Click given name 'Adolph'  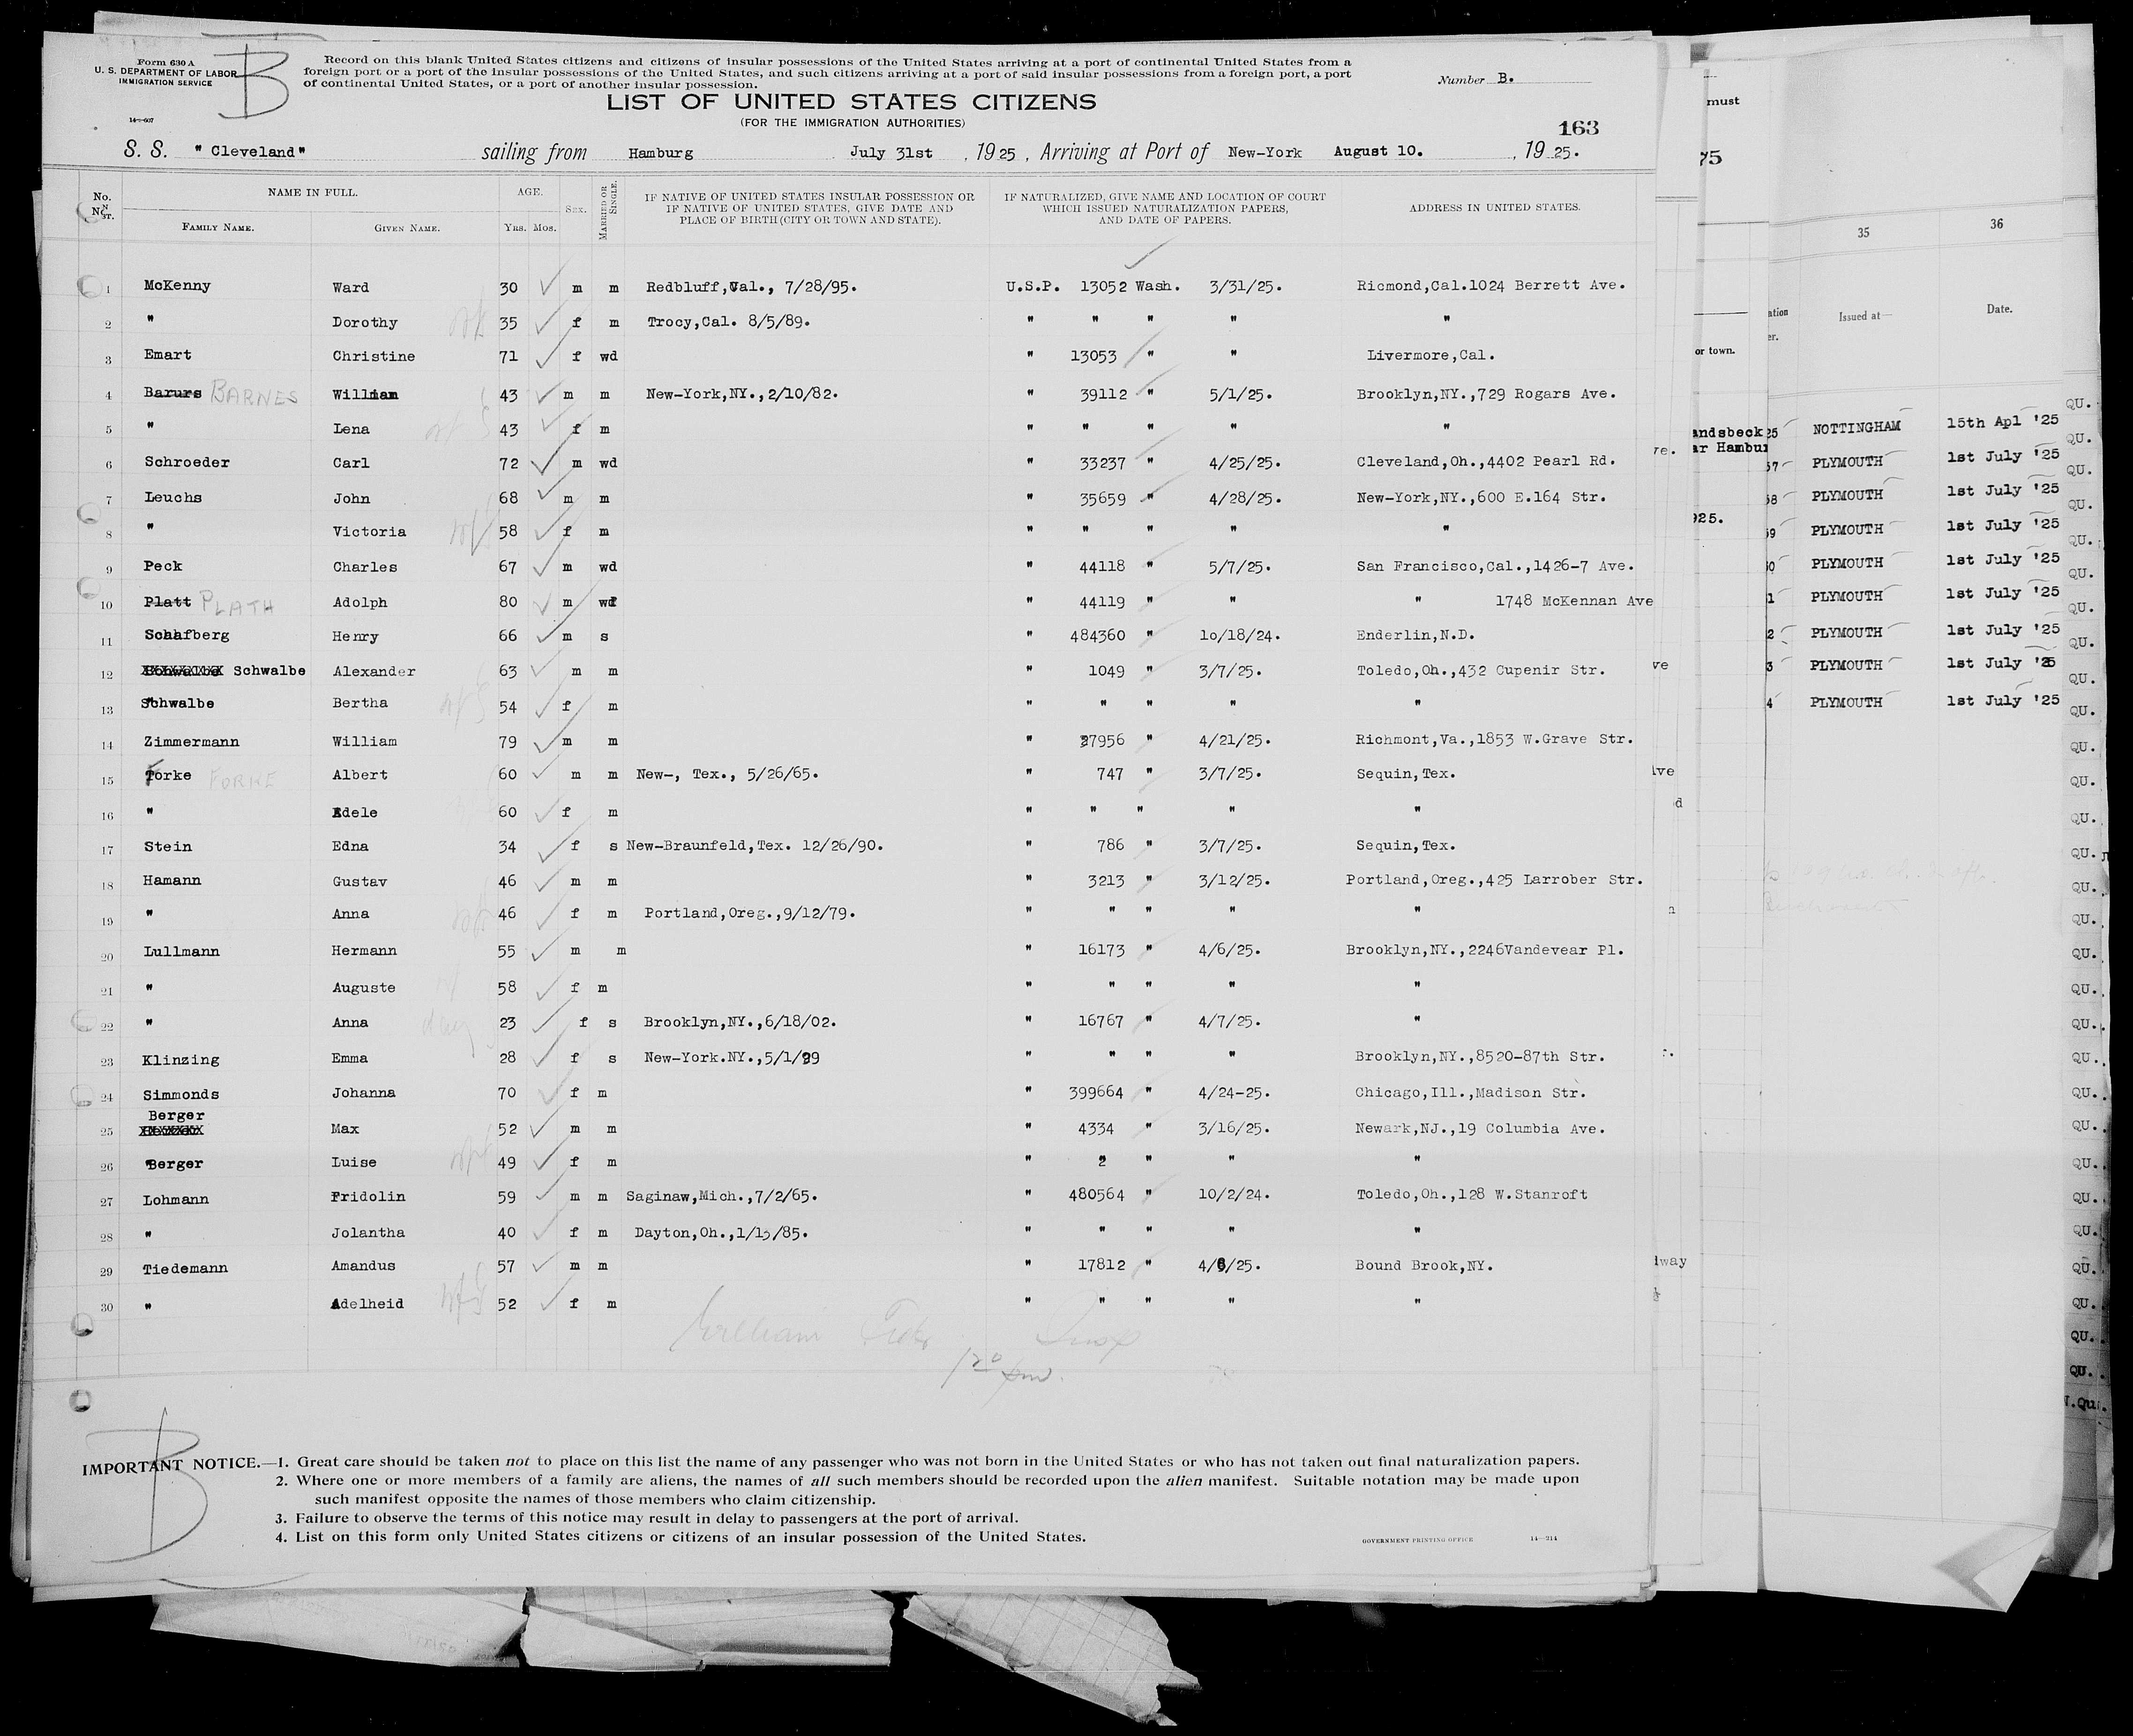point(360,602)
